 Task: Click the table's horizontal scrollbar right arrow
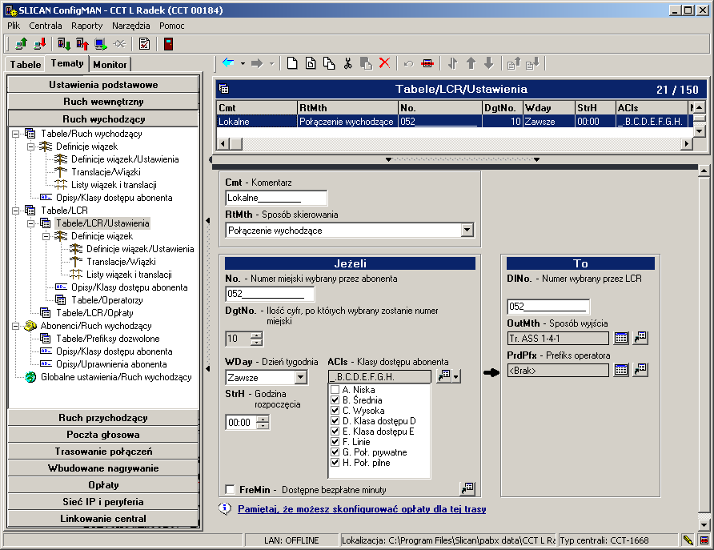(687, 144)
